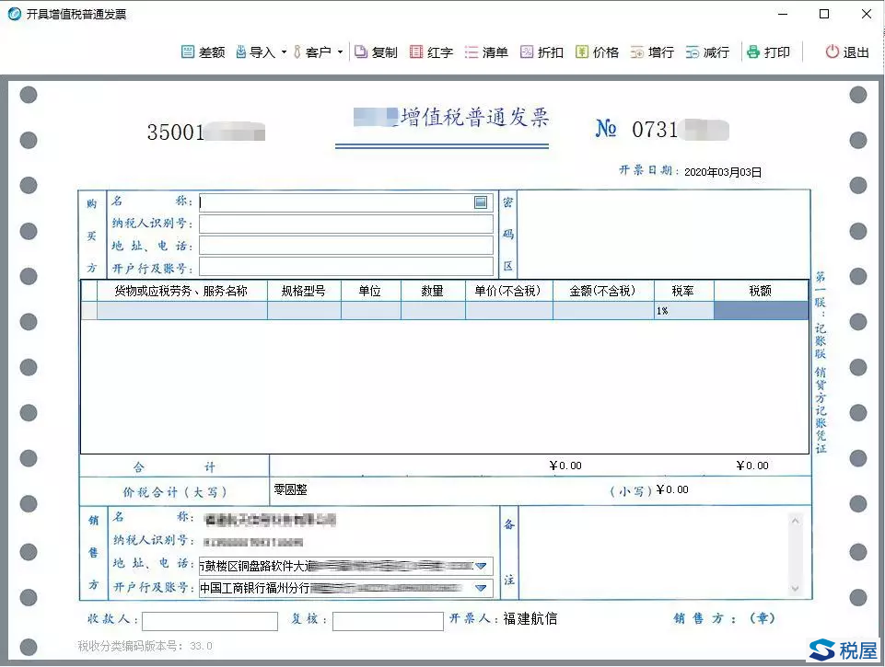The image size is (885, 667).
Task: Click the 复制 copy icon
Action: point(360,52)
